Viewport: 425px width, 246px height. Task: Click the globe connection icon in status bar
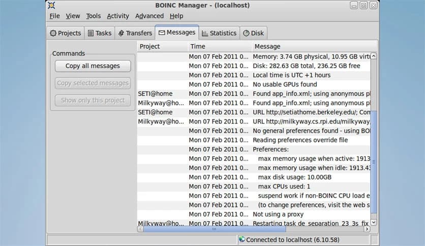coord(242,239)
